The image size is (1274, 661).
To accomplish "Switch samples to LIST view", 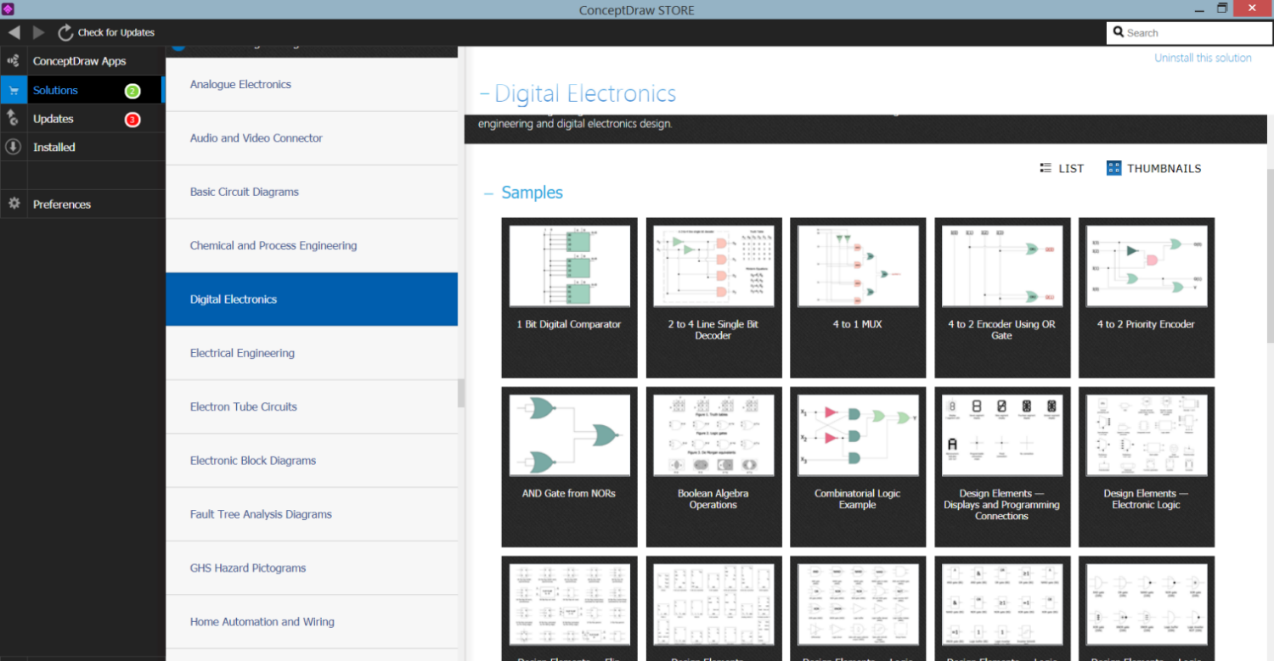I will coord(1062,168).
